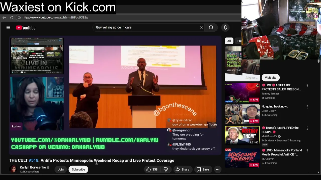Click the 'New' badge under MattMorseTV video

pos(265,145)
